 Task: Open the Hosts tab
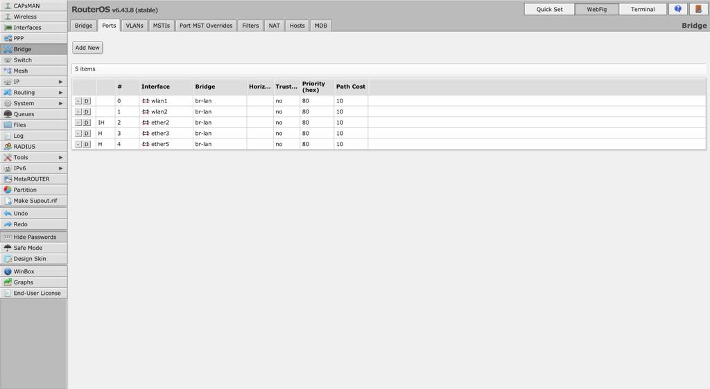pyautogui.click(x=297, y=26)
